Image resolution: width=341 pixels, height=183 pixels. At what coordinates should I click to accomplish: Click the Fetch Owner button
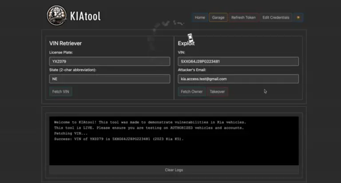pos(192,91)
